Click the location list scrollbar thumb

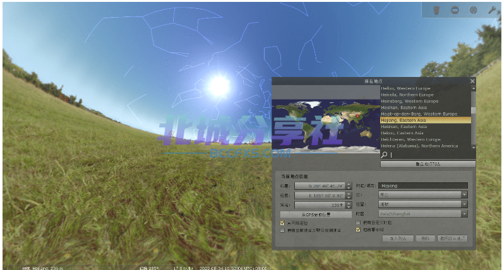[474, 110]
